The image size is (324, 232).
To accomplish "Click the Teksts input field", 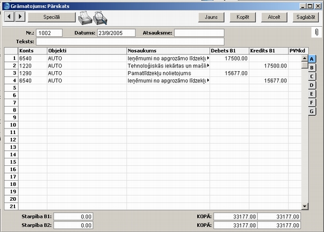I will pyautogui.click(x=130, y=42).
